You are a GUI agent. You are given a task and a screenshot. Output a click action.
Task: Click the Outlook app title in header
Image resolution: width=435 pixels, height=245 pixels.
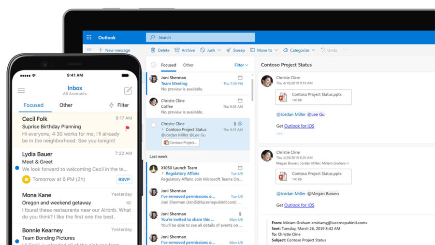(x=107, y=38)
